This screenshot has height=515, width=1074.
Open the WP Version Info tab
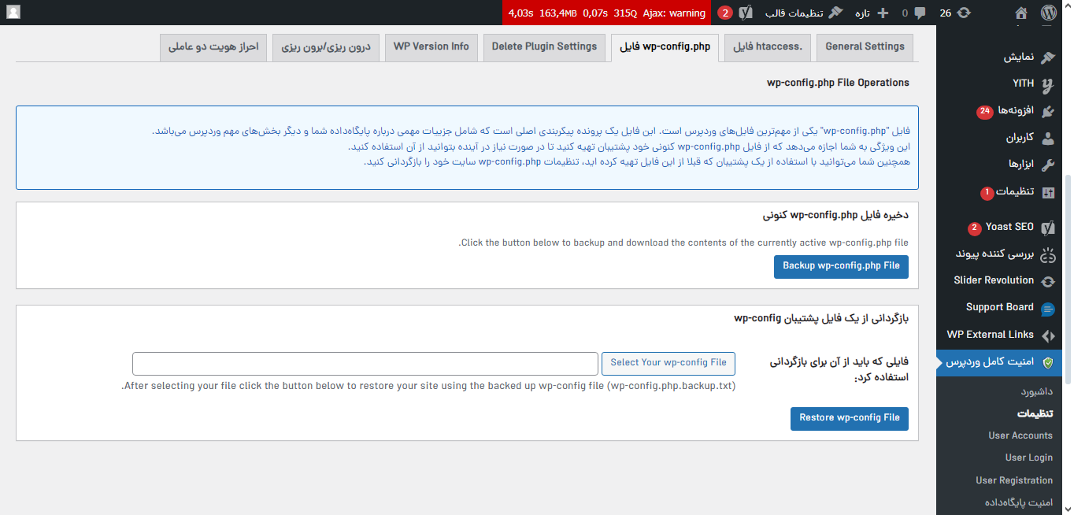pyautogui.click(x=431, y=47)
